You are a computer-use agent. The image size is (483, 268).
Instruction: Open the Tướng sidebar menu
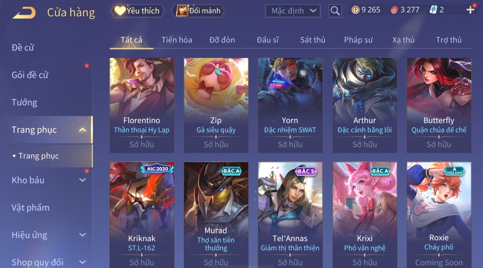[x=24, y=102]
